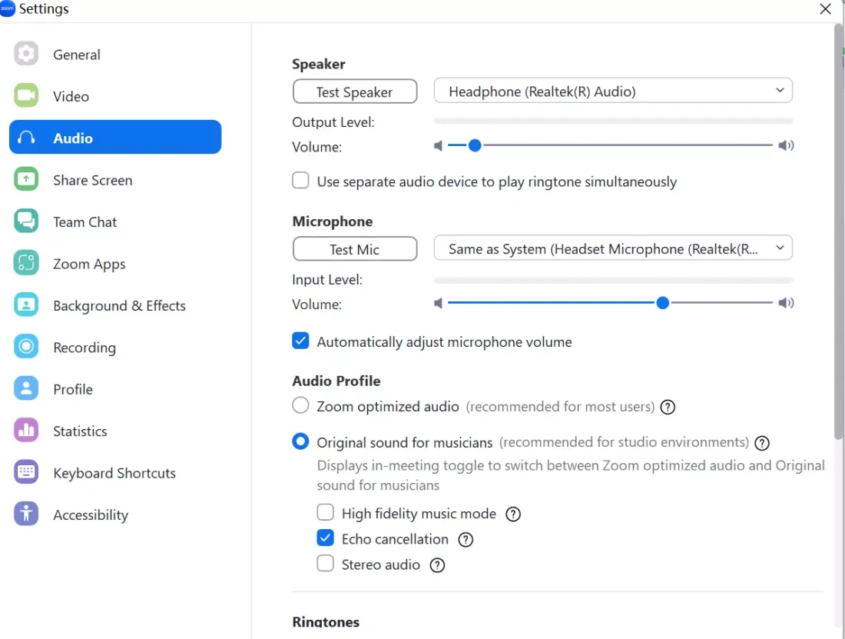Click speaker volume minimum icon
Viewport: 845px width, 639px height.
tap(438, 145)
